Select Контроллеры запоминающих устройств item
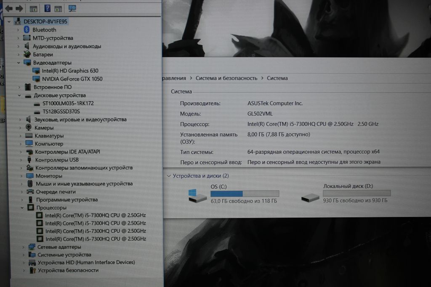Screen dimensions: 431x287 pyautogui.click(x=84, y=168)
